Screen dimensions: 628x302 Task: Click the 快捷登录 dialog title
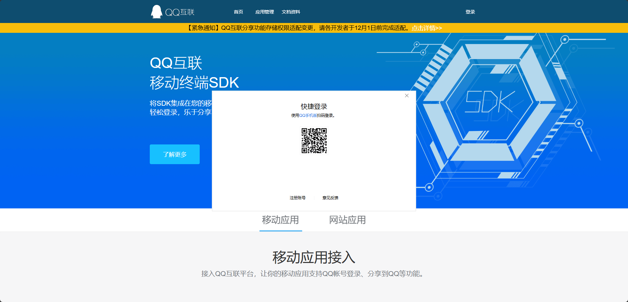pyautogui.click(x=314, y=106)
